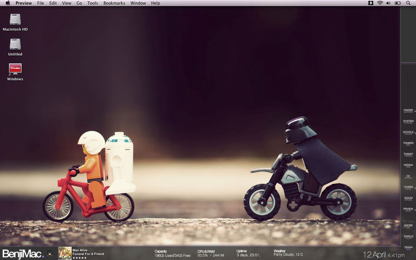Screen dimensions: 416x260
Task: Click the 'Man Alive' song title
Action: click(80, 250)
